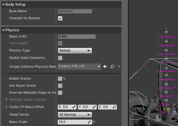Open Physics Type dropdown

75,51
